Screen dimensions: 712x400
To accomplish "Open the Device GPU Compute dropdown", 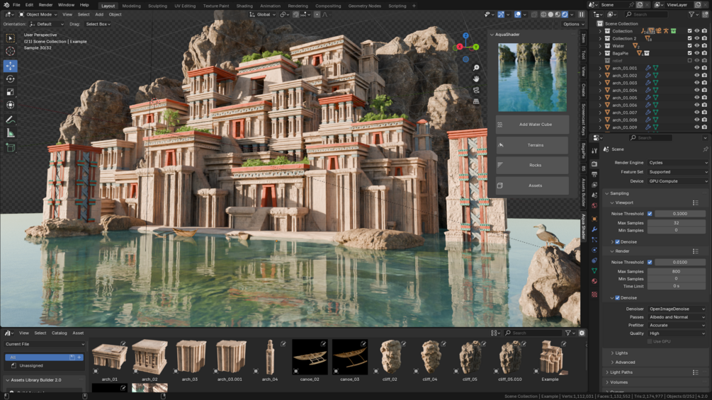I will (677, 181).
